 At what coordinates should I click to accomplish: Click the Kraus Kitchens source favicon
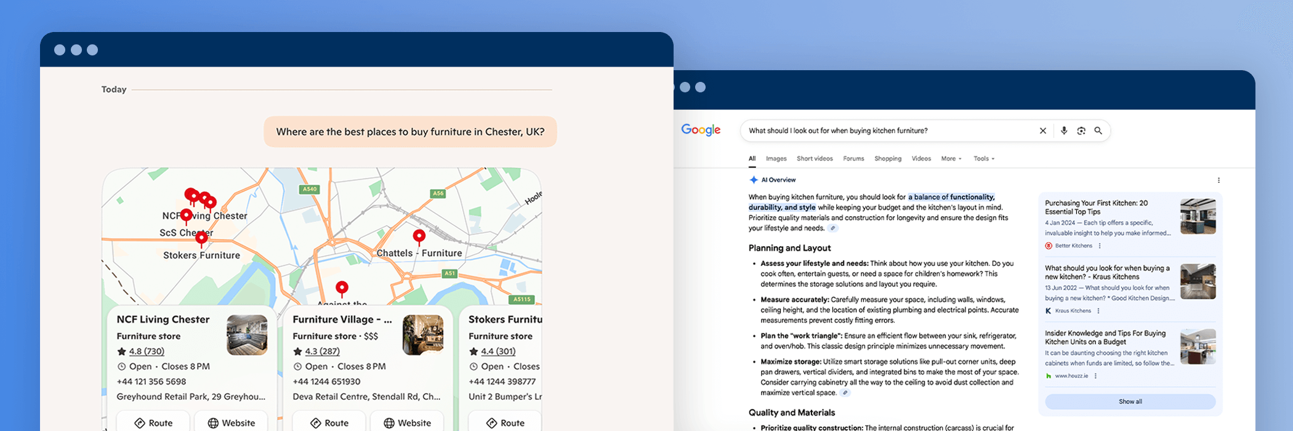point(1049,311)
